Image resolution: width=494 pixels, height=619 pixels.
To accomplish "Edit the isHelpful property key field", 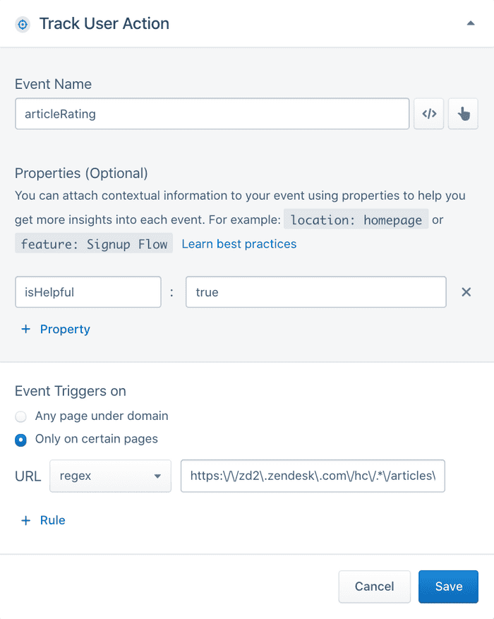I will pos(88,292).
